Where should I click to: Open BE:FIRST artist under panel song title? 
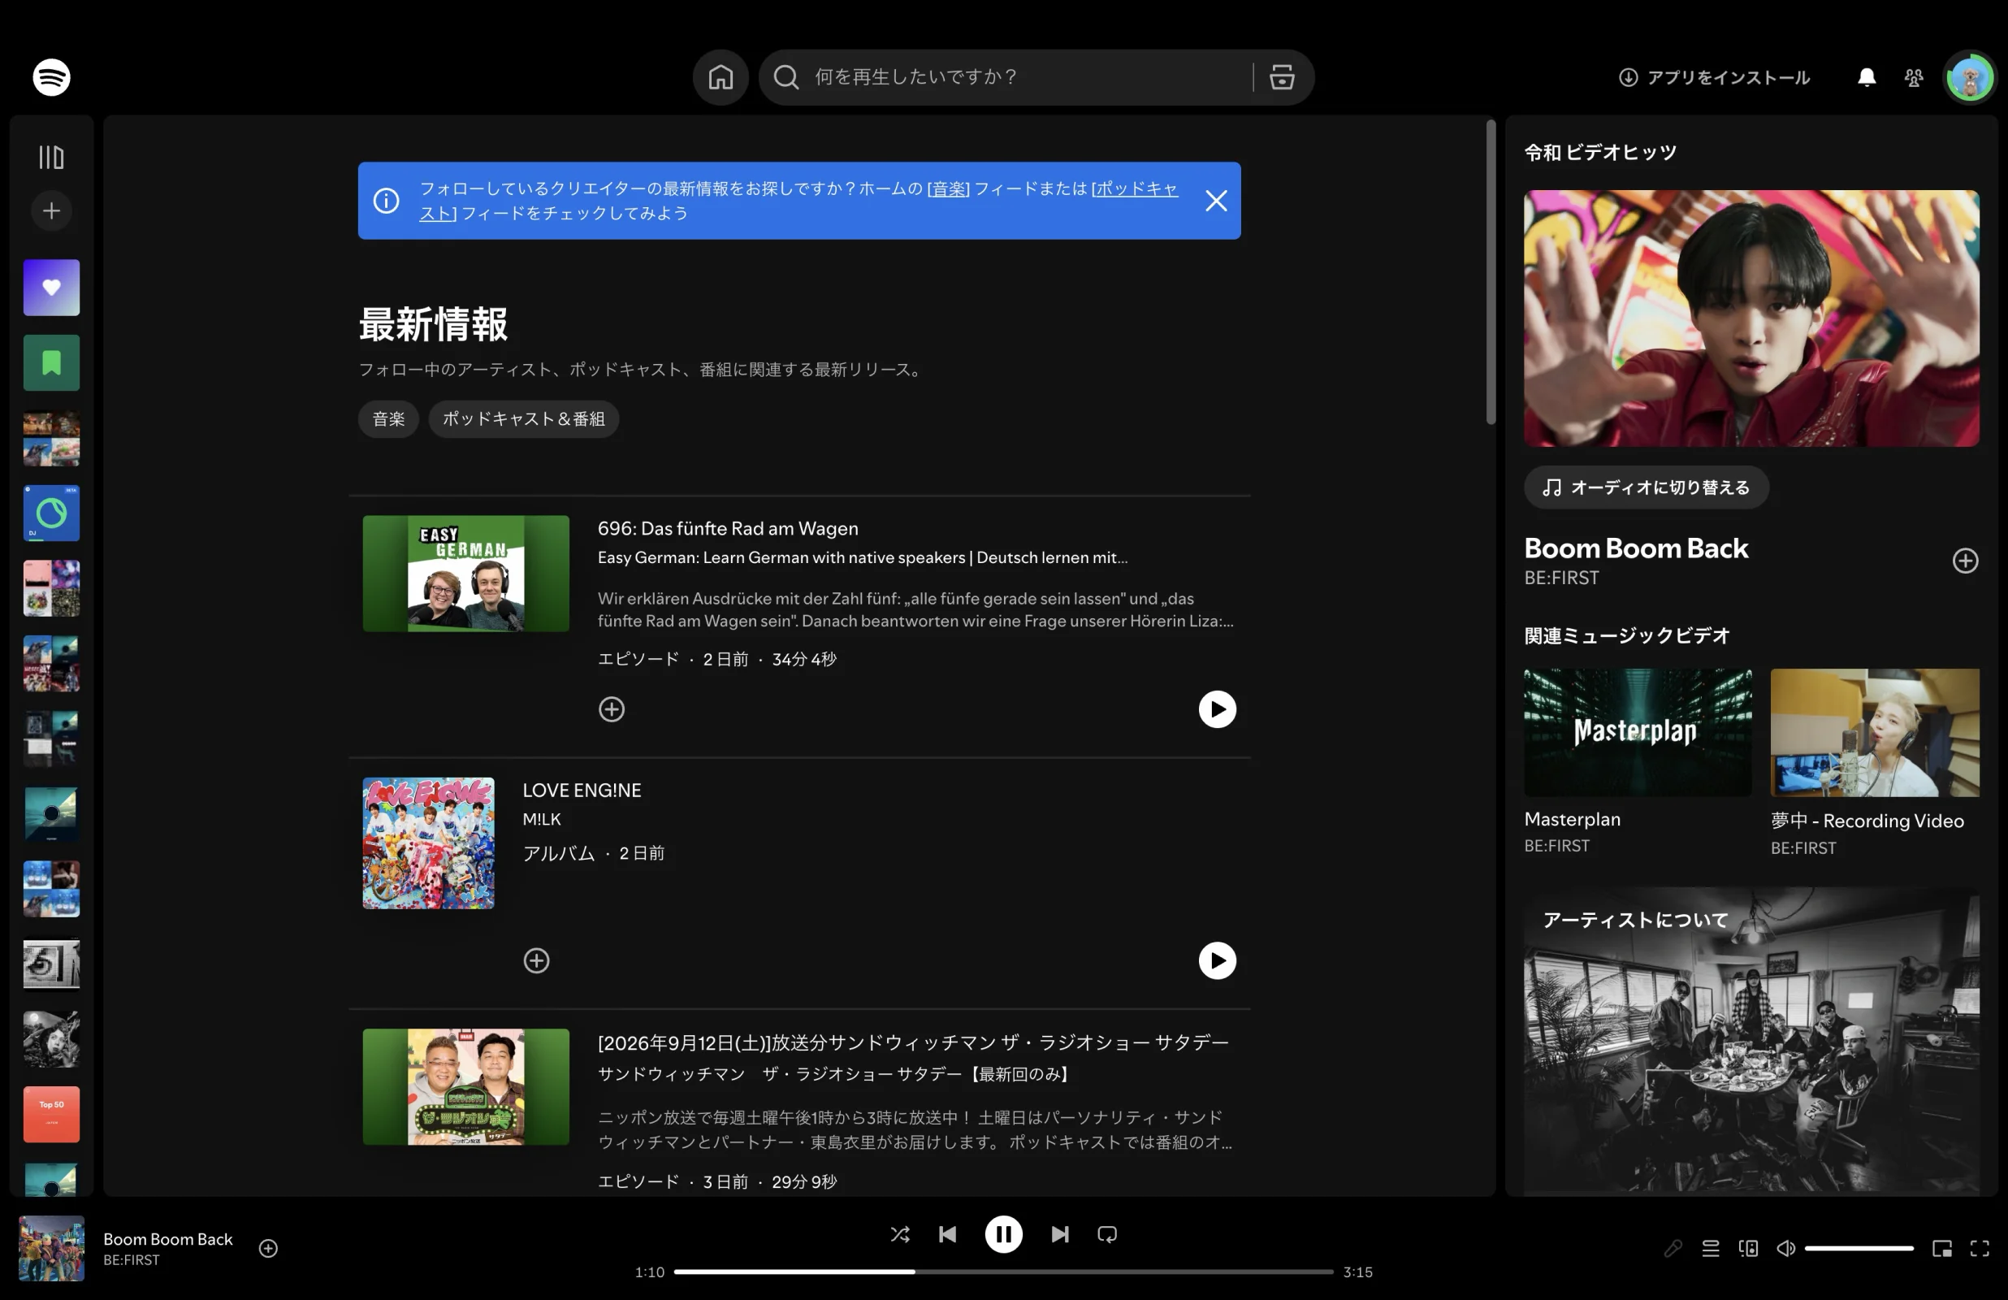pos(1561,578)
